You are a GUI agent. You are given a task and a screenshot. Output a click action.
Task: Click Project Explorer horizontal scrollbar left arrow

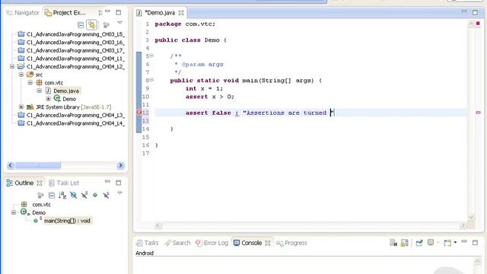pos(10,165)
